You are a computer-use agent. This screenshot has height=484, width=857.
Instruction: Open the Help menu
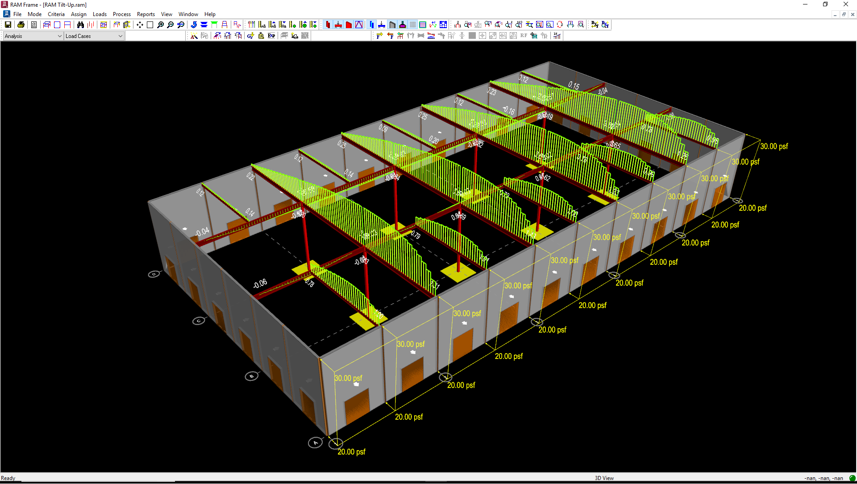click(x=210, y=14)
